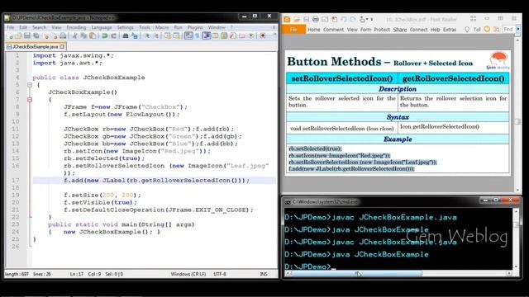Image resolution: width=529 pixels, height=297 pixels.
Task: Expand Notepad++ toolbar overflow chevron
Action: [x=275, y=35]
